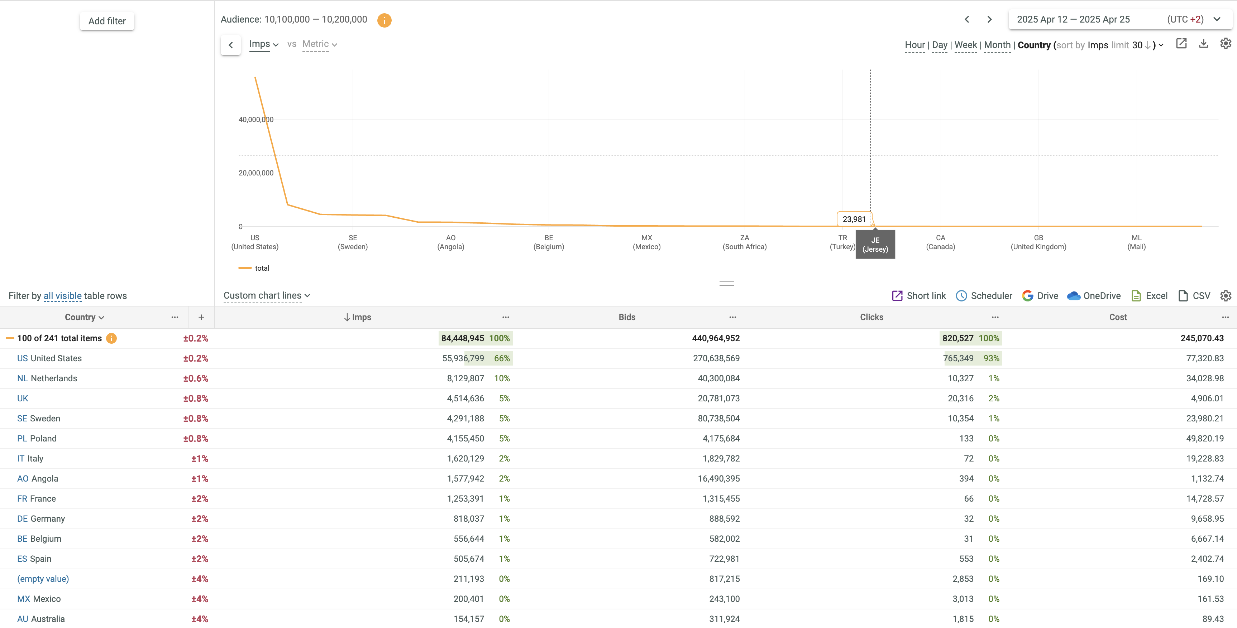The height and width of the screenshot is (628, 1237).
Task: Open table settings gear icon
Action: point(1226,295)
